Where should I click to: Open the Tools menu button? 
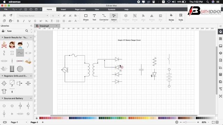(180, 17)
